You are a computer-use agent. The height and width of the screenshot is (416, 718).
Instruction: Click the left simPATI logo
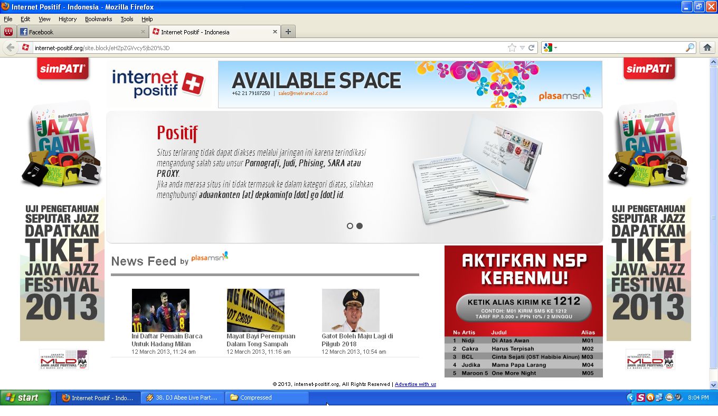(63, 69)
